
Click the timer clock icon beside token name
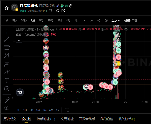pyautogui.click(x=71, y=6)
